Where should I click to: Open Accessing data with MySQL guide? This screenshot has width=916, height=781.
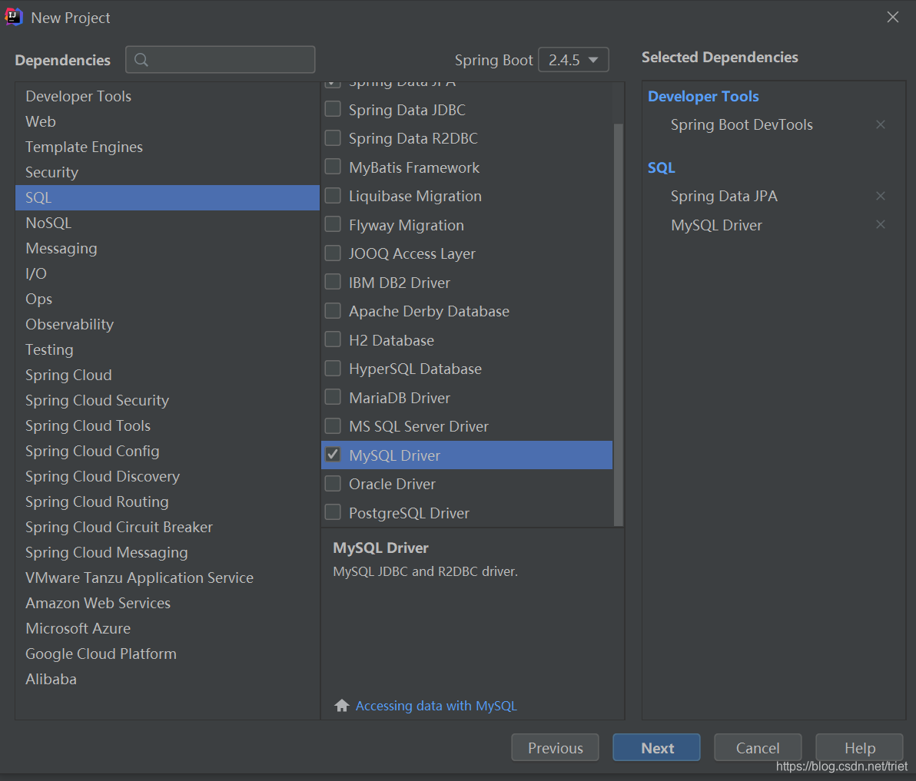pyautogui.click(x=436, y=706)
